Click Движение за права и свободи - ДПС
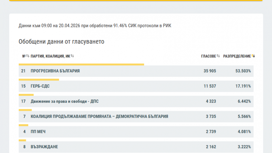Image resolution: width=272 pixels, height=153 pixels. click(x=65, y=101)
